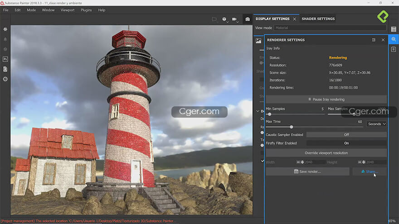Switch to the Shader Settings tab

318,19
